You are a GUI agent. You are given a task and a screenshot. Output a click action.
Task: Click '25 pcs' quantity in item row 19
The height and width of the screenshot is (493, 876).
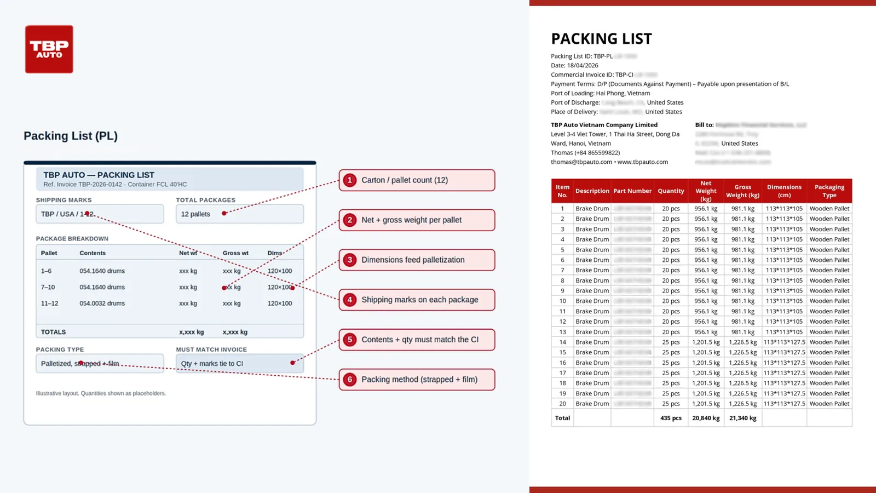tap(671, 394)
